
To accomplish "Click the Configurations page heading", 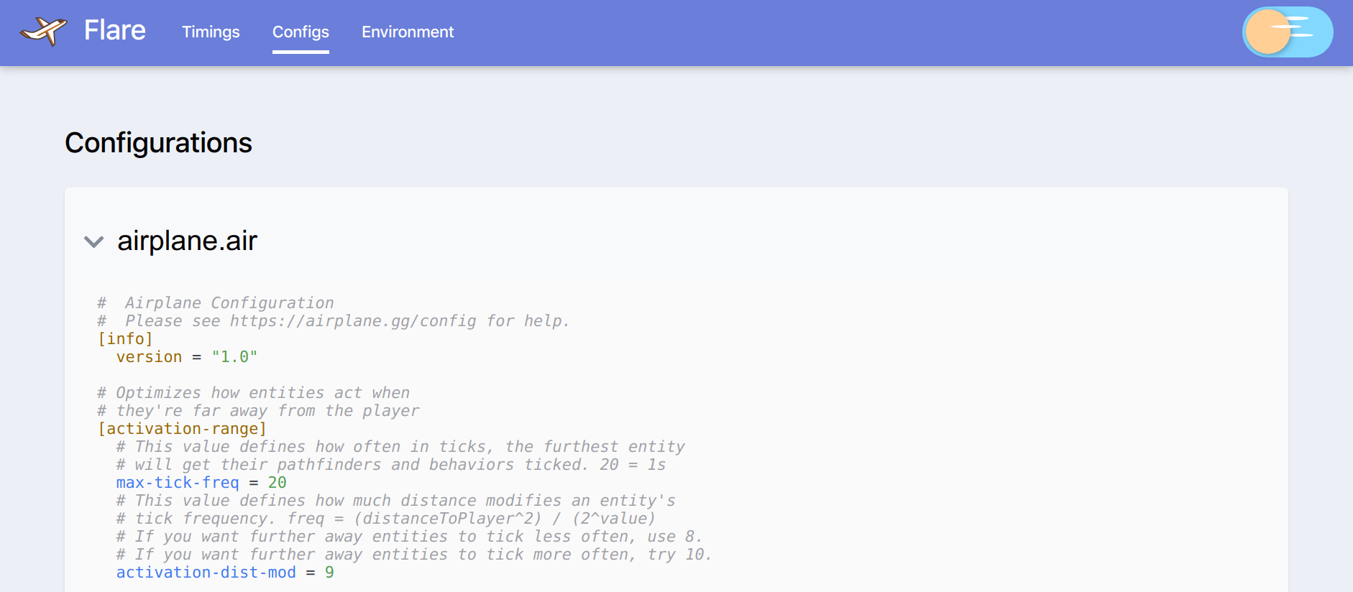I will coord(158,143).
